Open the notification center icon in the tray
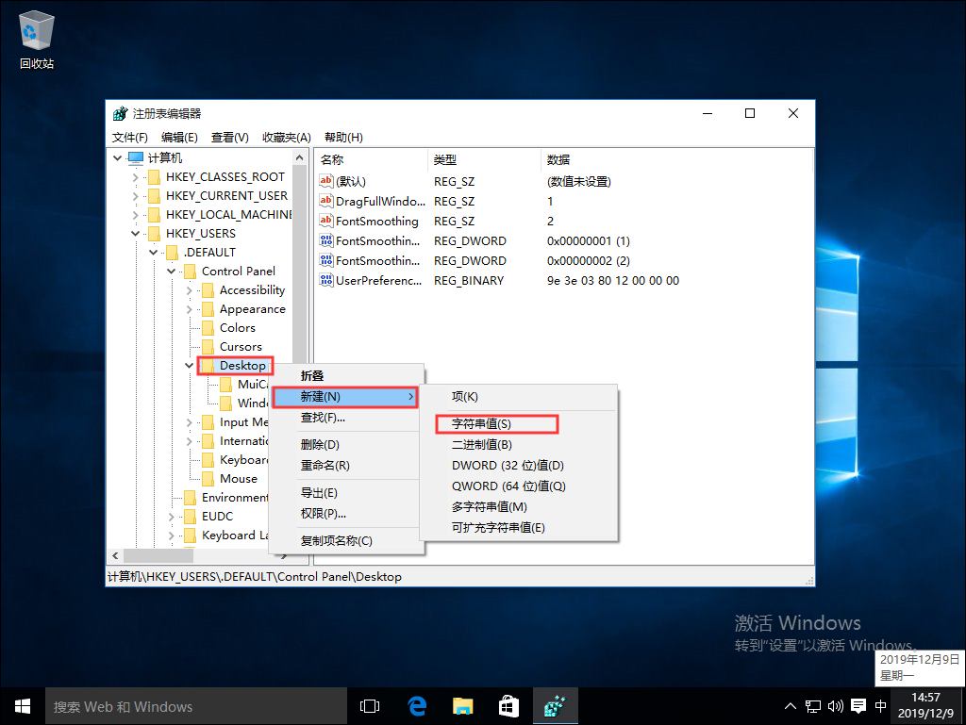The image size is (966, 725). pyautogui.click(x=857, y=705)
